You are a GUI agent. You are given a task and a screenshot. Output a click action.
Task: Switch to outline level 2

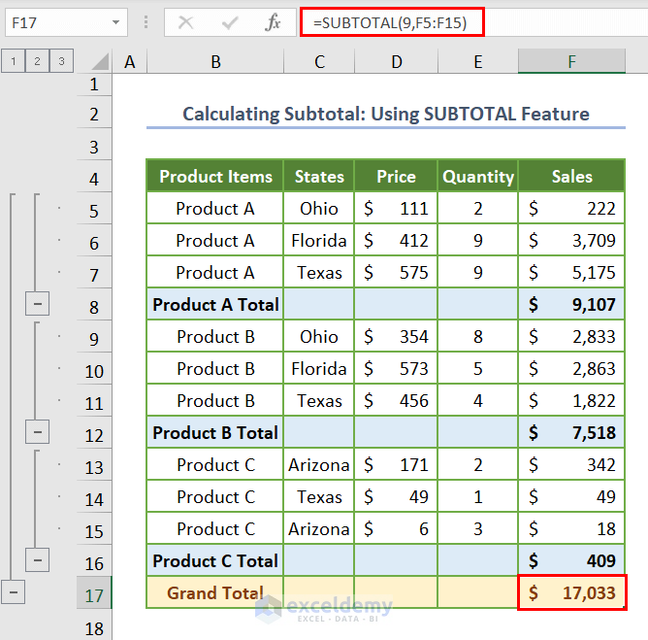38,63
